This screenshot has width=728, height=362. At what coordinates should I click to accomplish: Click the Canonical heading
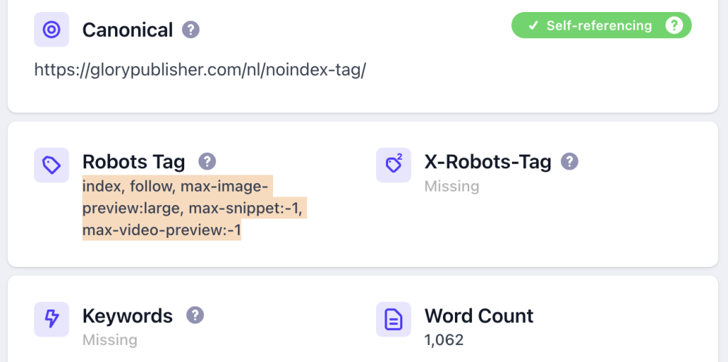click(128, 30)
